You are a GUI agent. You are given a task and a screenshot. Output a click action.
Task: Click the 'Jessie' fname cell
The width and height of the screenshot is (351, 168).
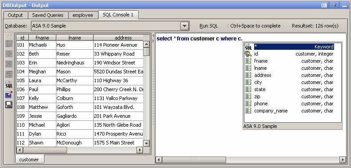42,116
